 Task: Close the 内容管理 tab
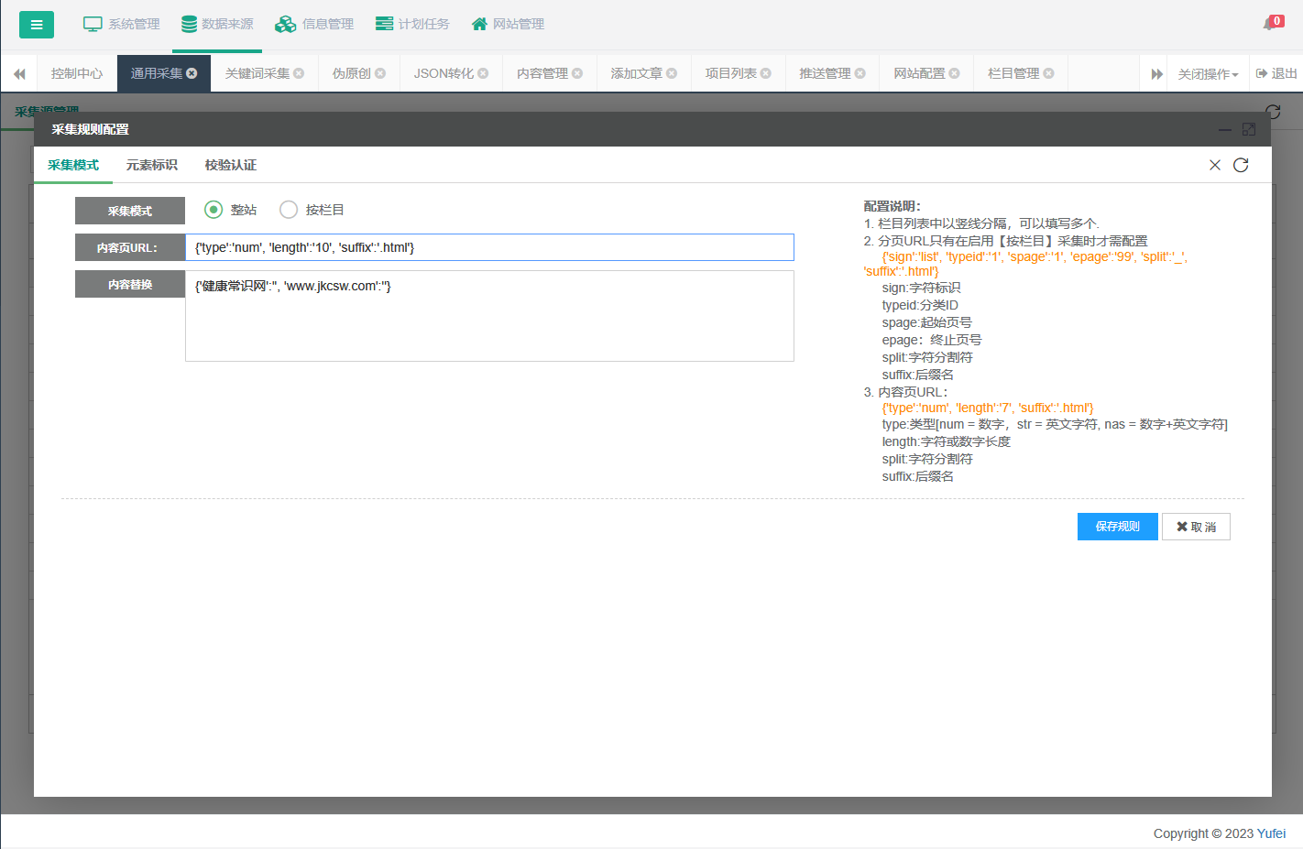577,73
